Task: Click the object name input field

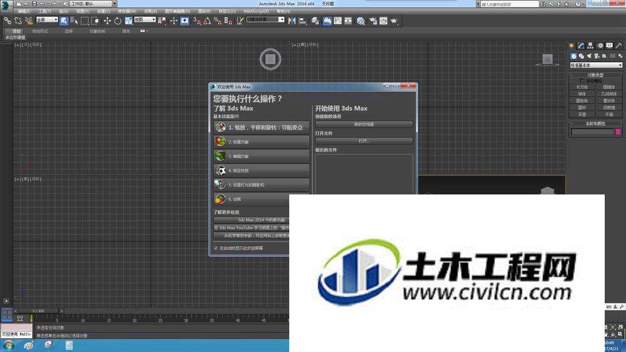Action: click(592, 132)
